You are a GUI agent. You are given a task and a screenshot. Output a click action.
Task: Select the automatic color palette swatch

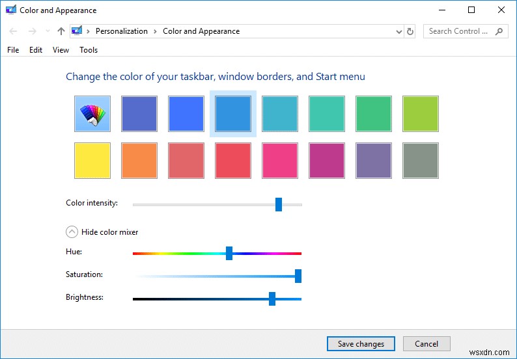[92, 114]
